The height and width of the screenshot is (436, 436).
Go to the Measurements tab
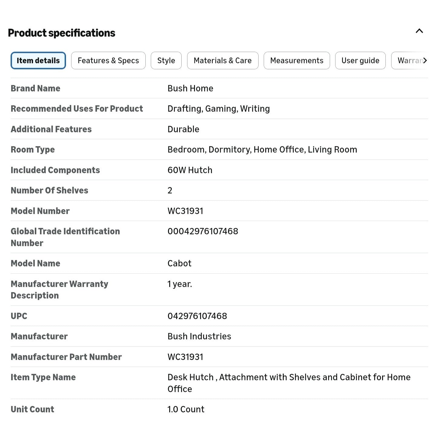(x=297, y=61)
